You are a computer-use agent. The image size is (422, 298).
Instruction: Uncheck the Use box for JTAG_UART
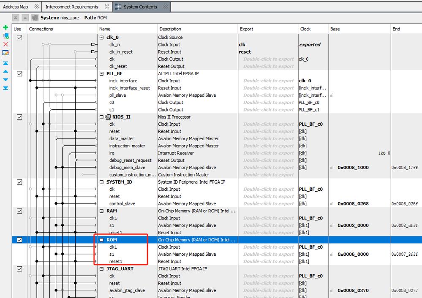19,269
